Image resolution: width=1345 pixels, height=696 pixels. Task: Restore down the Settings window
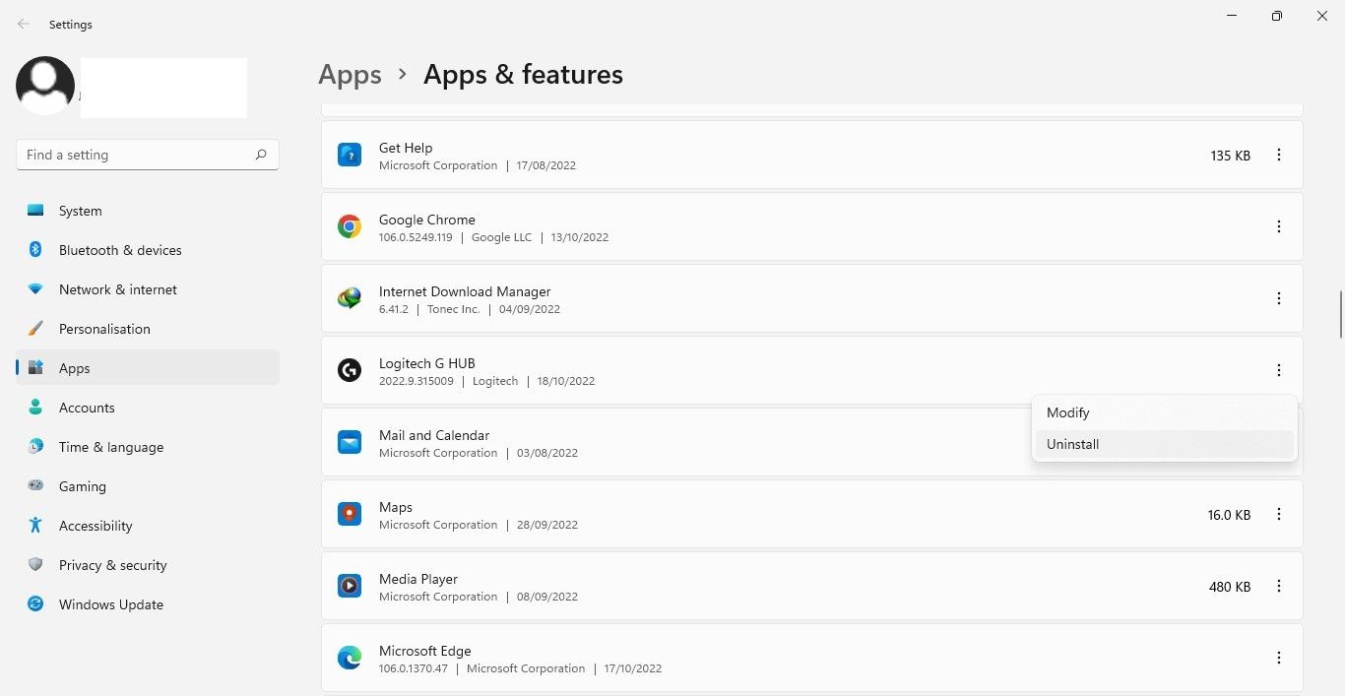coord(1277,16)
